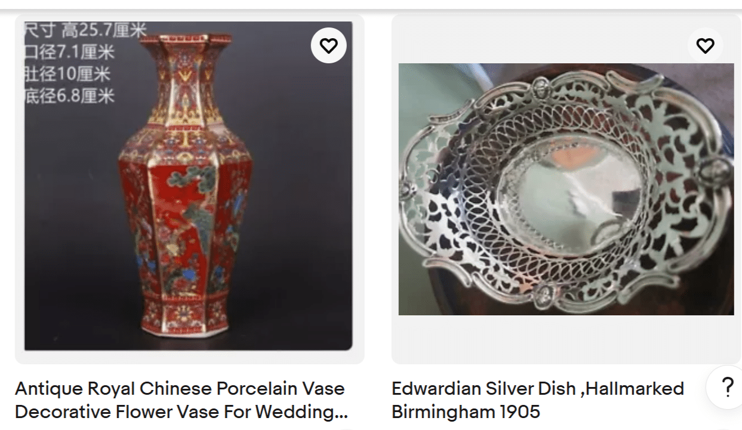The image size is (742, 430).
Task: Toggle the heart on the red vase photo
Action: 328,45
